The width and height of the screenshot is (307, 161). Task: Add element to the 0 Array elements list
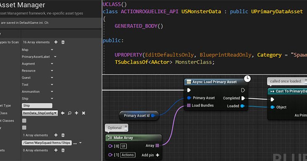coord(56,150)
